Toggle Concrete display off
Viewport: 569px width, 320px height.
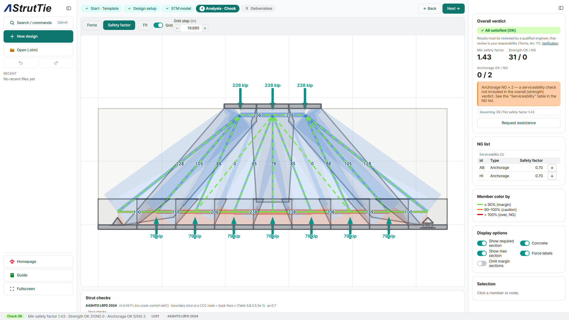pyautogui.click(x=525, y=243)
